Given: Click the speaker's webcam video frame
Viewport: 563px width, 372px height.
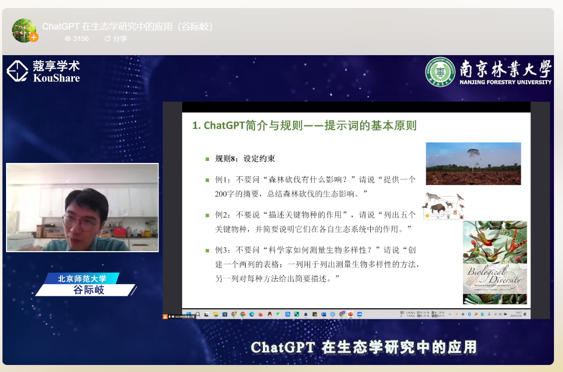Looking at the screenshot, I should (82, 207).
